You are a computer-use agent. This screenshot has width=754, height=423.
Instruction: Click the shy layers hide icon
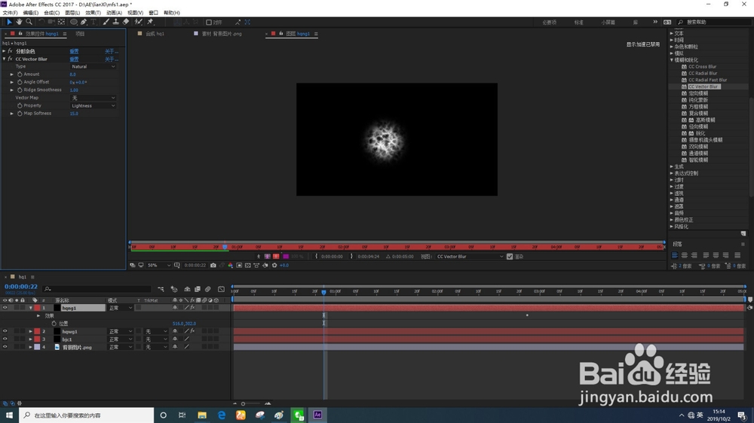coord(187,289)
